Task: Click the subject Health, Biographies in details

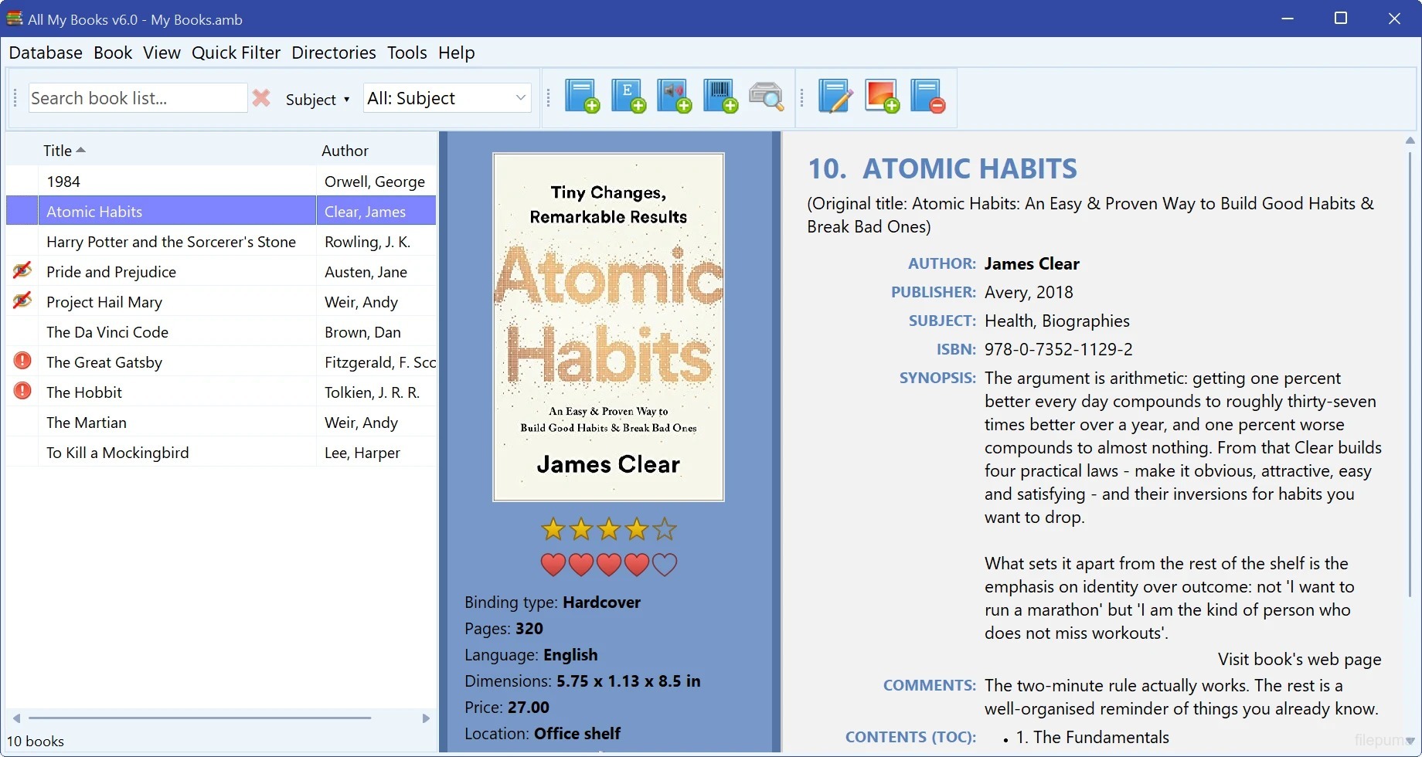Action: click(x=1056, y=321)
